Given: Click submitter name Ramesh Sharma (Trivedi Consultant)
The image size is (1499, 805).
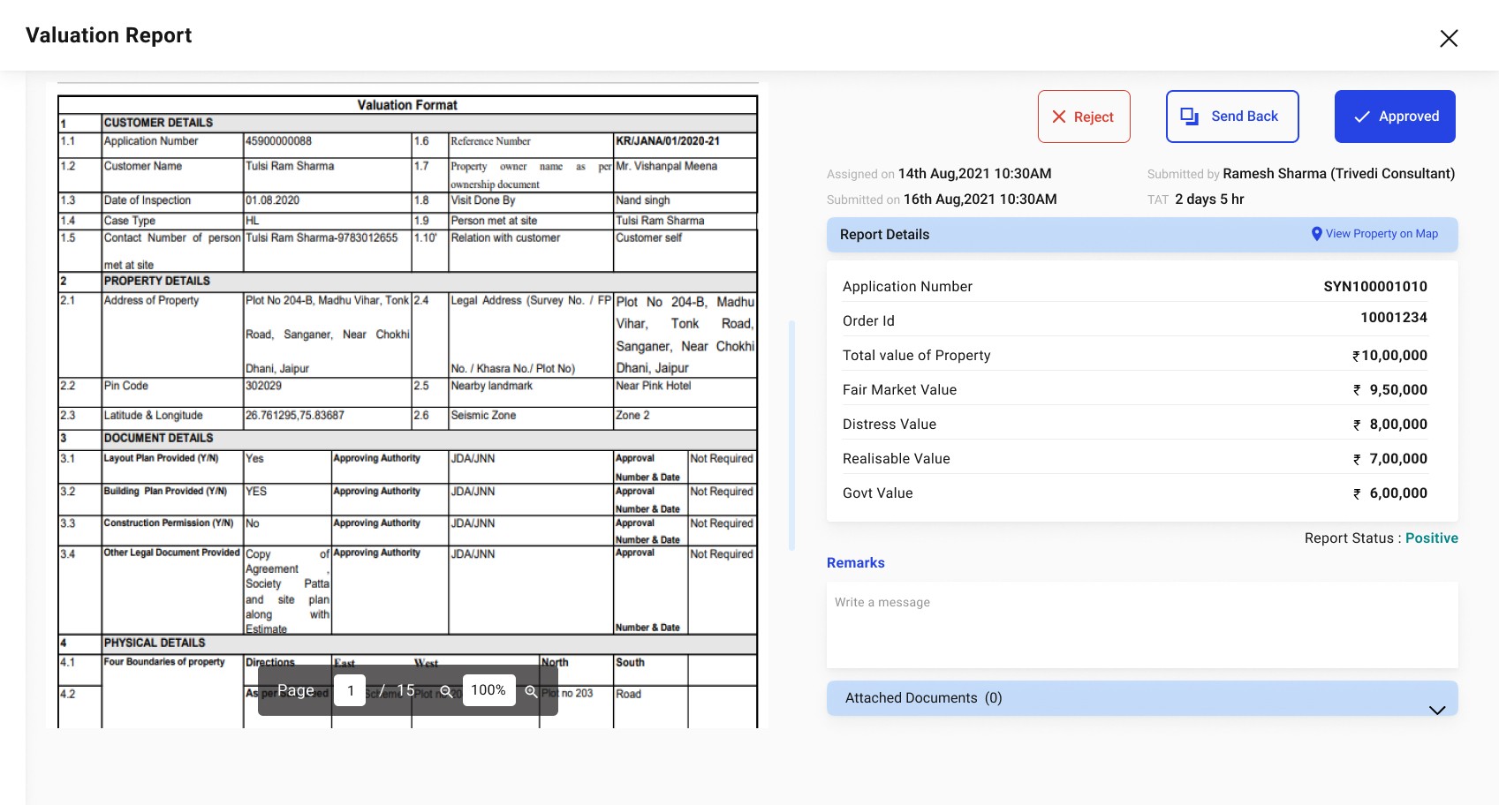Looking at the screenshot, I should [1338, 174].
